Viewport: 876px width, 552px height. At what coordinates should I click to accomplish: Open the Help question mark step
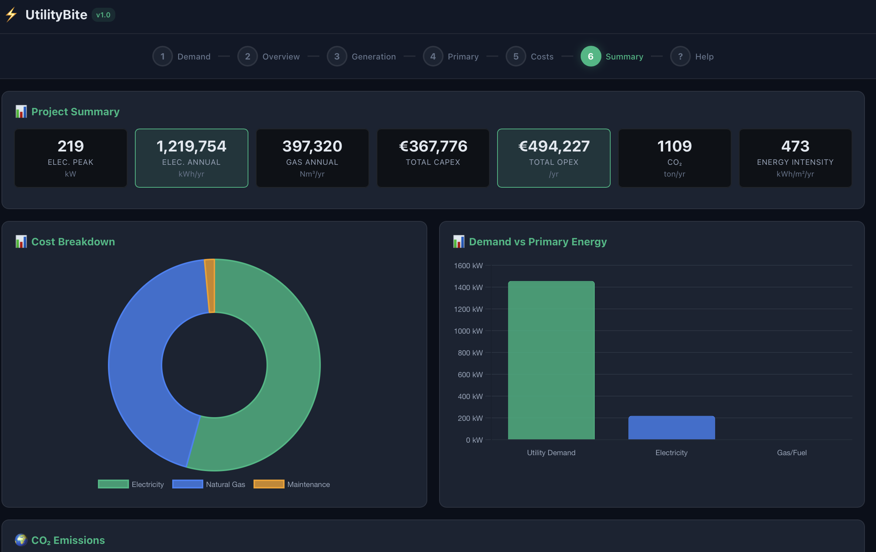coord(680,57)
